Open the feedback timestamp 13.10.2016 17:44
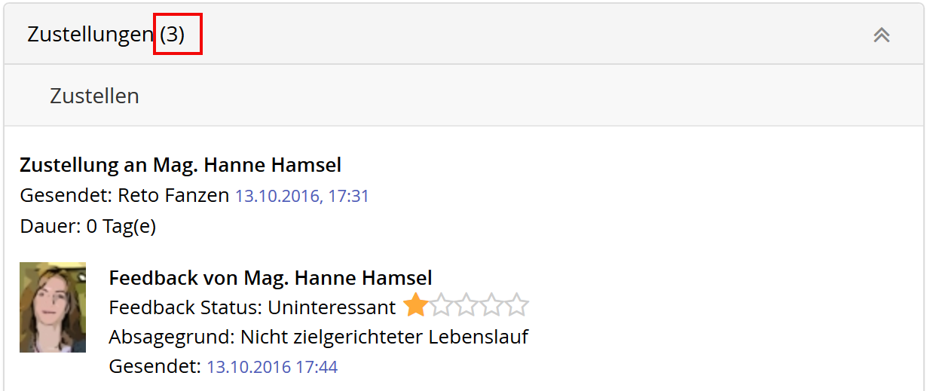The image size is (927, 391). tap(272, 368)
